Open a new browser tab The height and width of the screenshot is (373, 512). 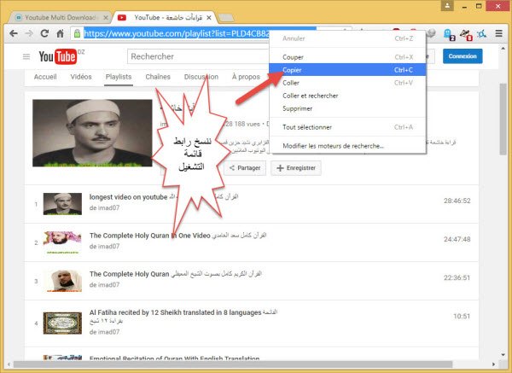225,18
